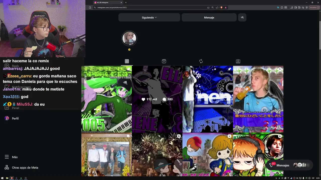Open the blue pinned post thumbnail
Screen dimensions: 321x180
click(x=208, y=99)
